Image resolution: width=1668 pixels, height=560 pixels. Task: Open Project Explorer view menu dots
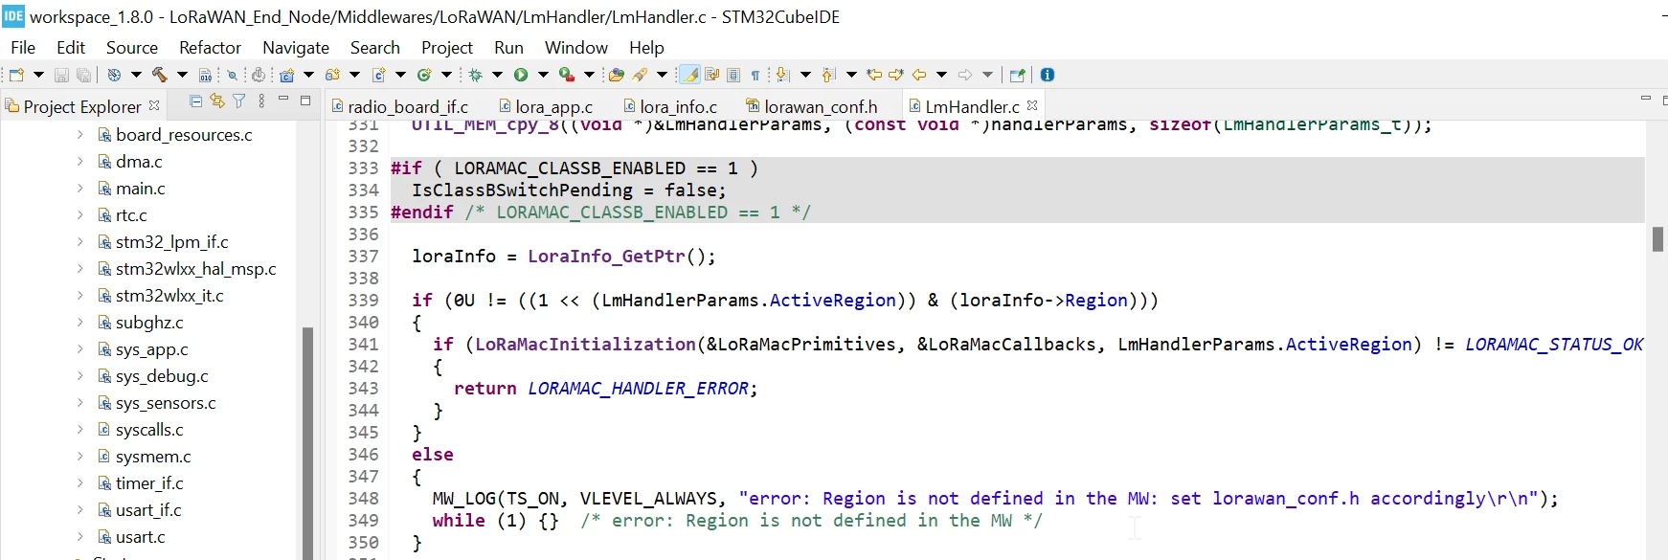point(261,101)
